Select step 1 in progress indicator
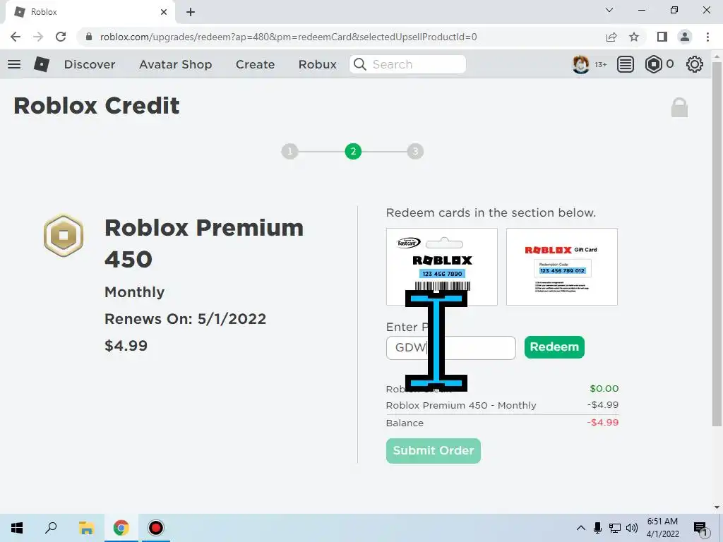 pos(289,151)
